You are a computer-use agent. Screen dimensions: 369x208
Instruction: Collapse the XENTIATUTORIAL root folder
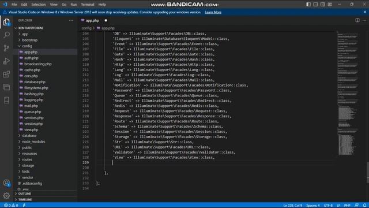click(31, 28)
